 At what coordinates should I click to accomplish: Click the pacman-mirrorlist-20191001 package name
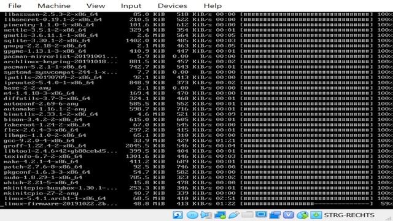(x=60, y=56)
